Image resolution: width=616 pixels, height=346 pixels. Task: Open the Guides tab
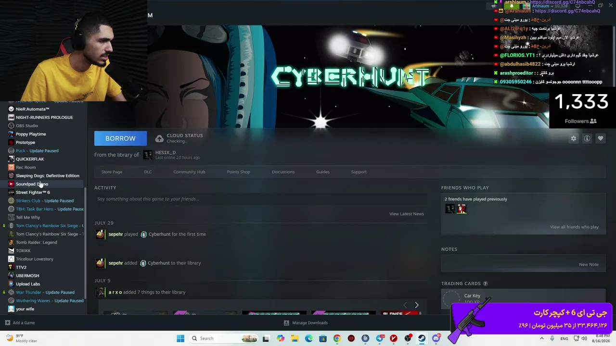click(323, 172)
